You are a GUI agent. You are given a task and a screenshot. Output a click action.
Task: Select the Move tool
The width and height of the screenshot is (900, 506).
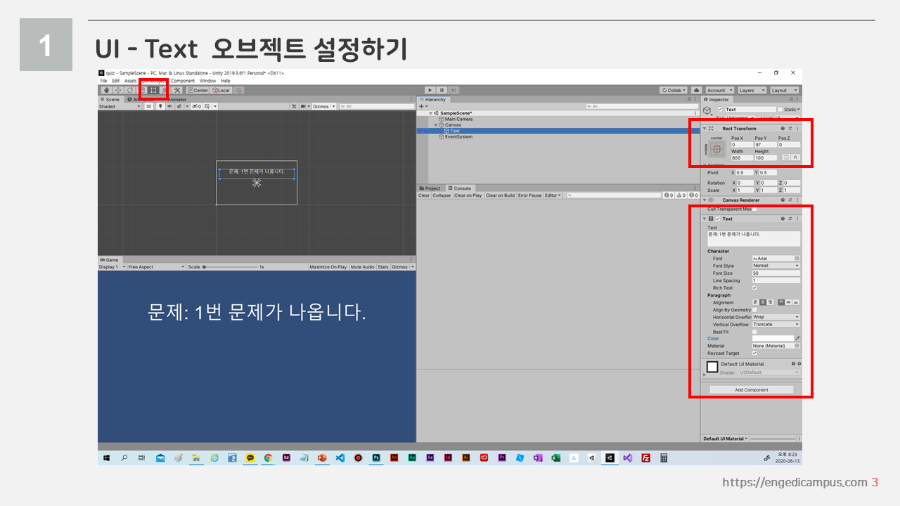click(x=118, y=90)
